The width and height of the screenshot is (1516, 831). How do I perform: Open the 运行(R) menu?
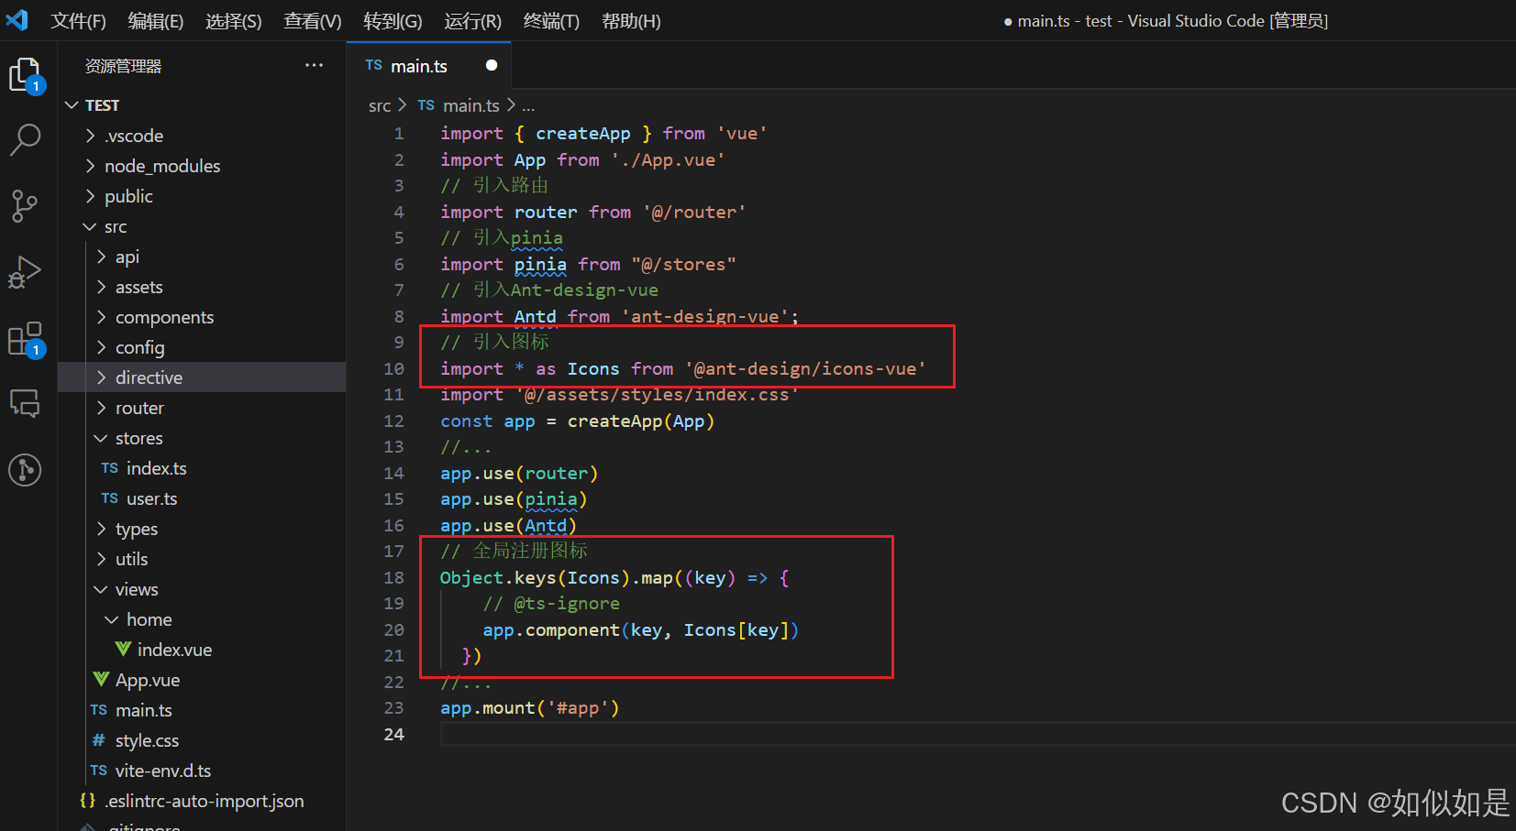click(x=472, y=20)
